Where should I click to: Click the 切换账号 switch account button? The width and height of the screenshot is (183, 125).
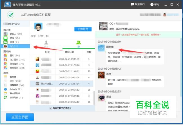83,29
